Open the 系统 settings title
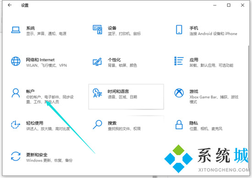This screenshot has height=178, width=252. [30, 28]
